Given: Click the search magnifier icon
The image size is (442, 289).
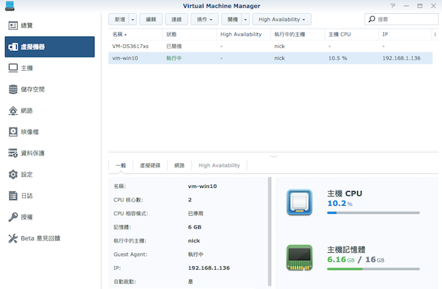Looking at the screenshot, I should (372, 19).
